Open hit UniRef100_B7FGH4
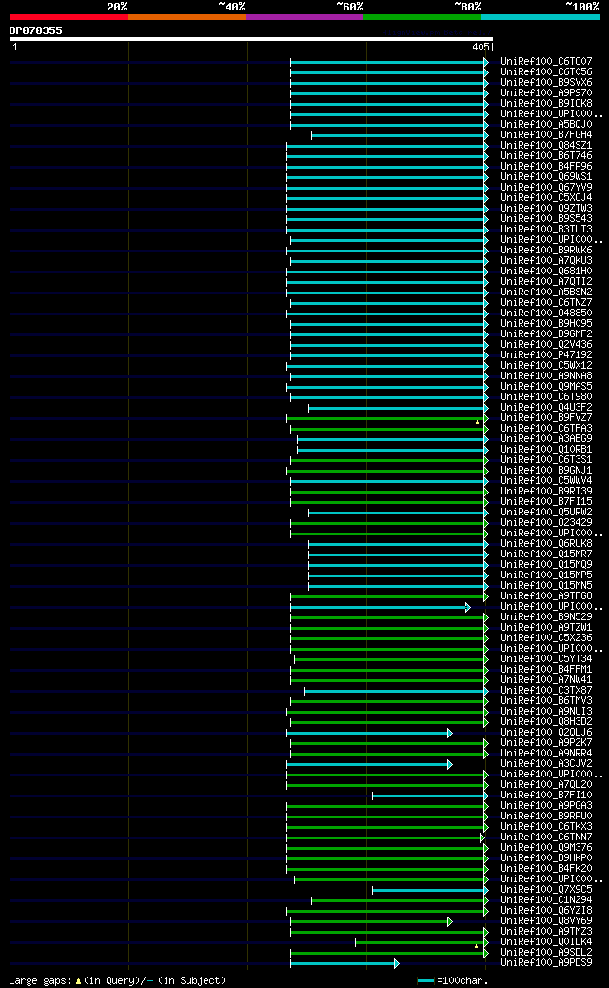Screen dimensions: 609x988 click(546, 135)
